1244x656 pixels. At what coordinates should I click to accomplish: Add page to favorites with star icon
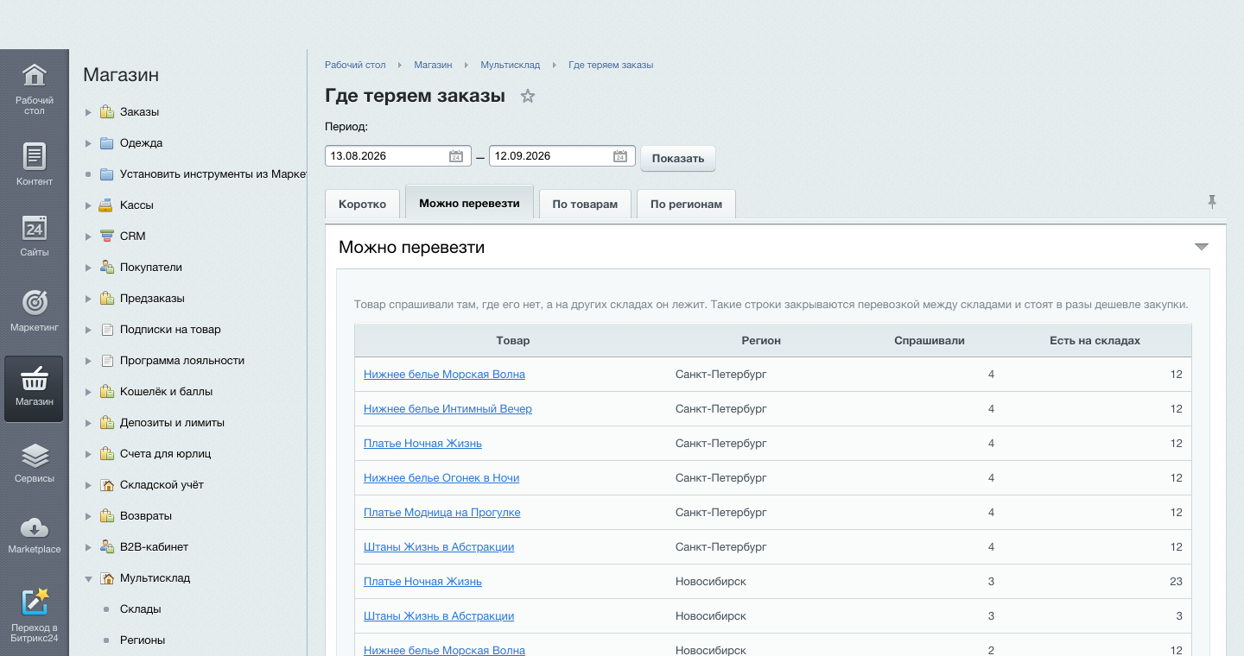[528, 96]
